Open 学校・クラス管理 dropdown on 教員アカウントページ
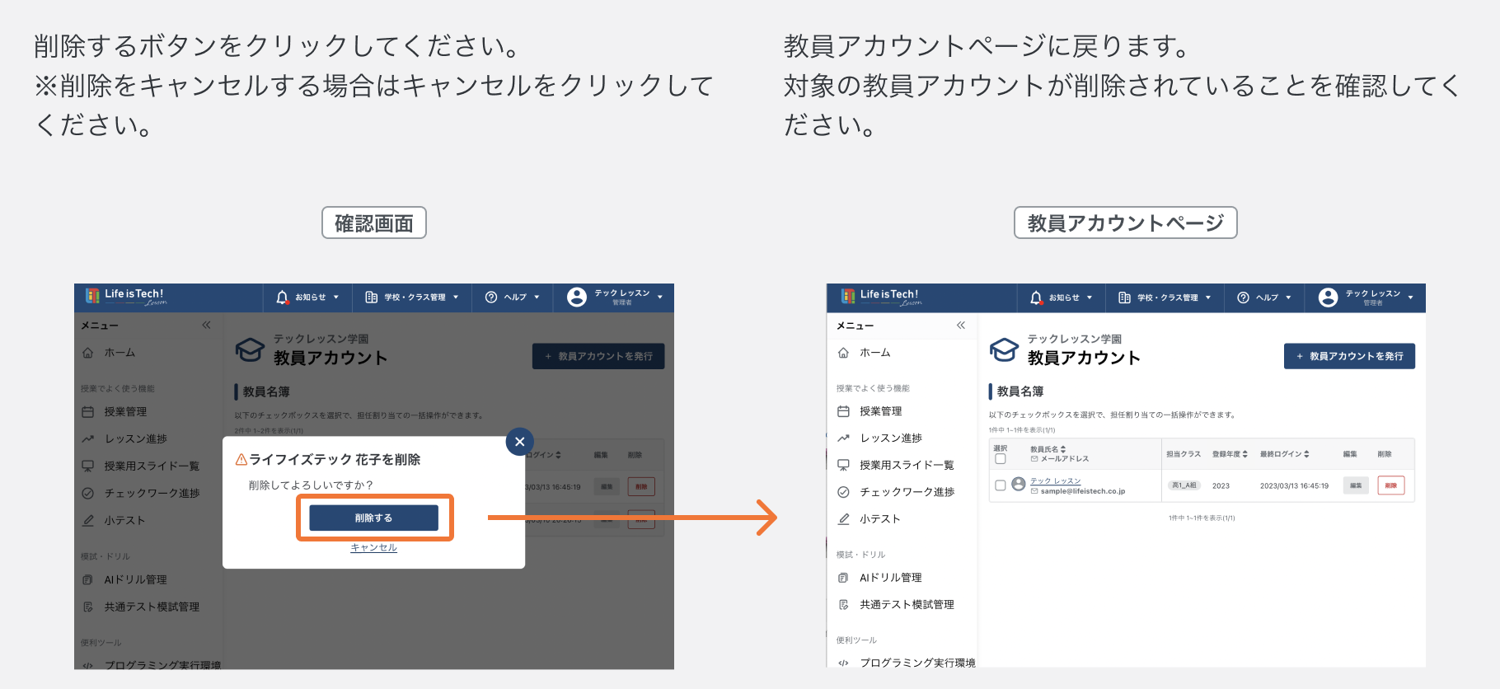The image size is (1500, 689). pos(1164,298)
